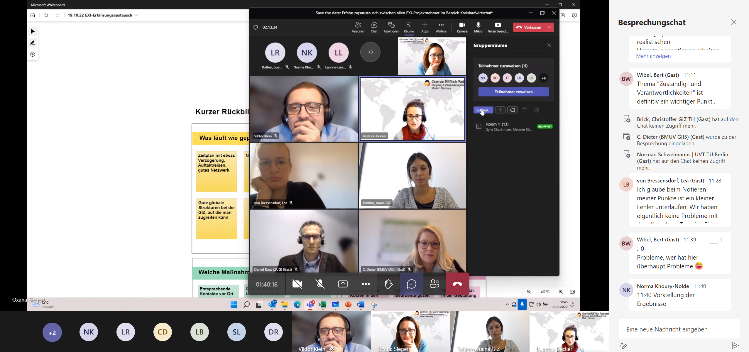Click the Whiteboard fit-to-screen icon
This screenshot has height=352, width=749.
point(572,292)
